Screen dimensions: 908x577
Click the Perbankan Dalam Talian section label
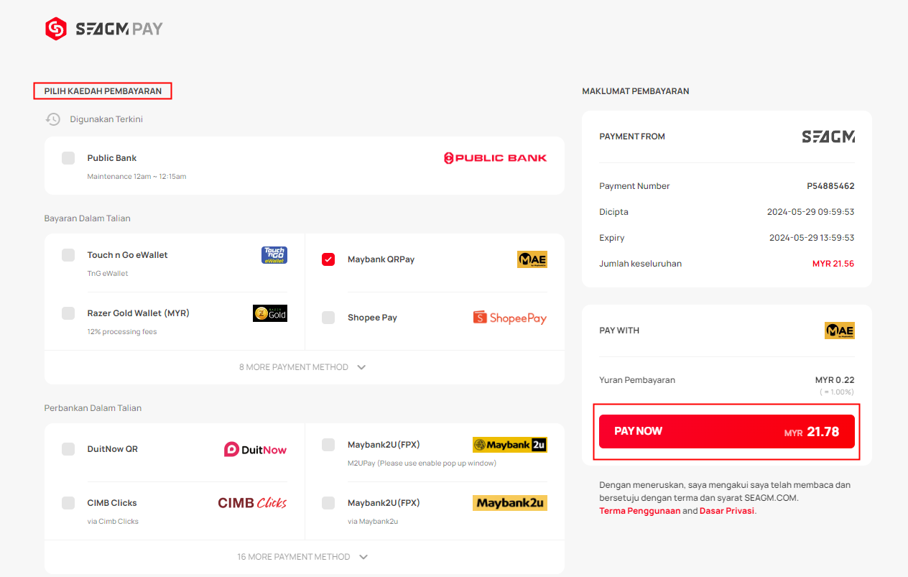pos(93,408)
